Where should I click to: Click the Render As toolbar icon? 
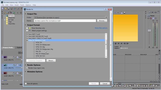point(15,8)
